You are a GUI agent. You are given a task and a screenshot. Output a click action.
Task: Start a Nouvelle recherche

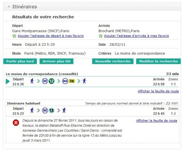click(x=113, y=61)
